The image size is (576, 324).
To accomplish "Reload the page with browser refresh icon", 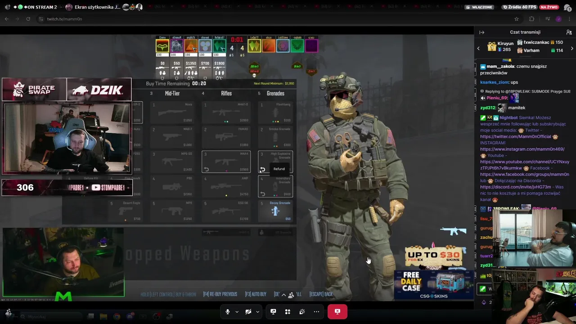I will pos(28,19).
